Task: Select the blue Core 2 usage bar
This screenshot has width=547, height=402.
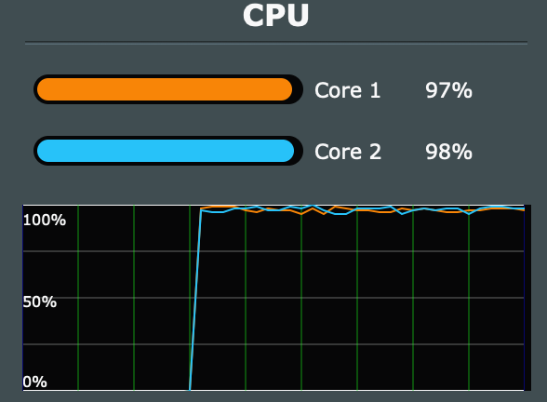Action: [x=166, y=151]
